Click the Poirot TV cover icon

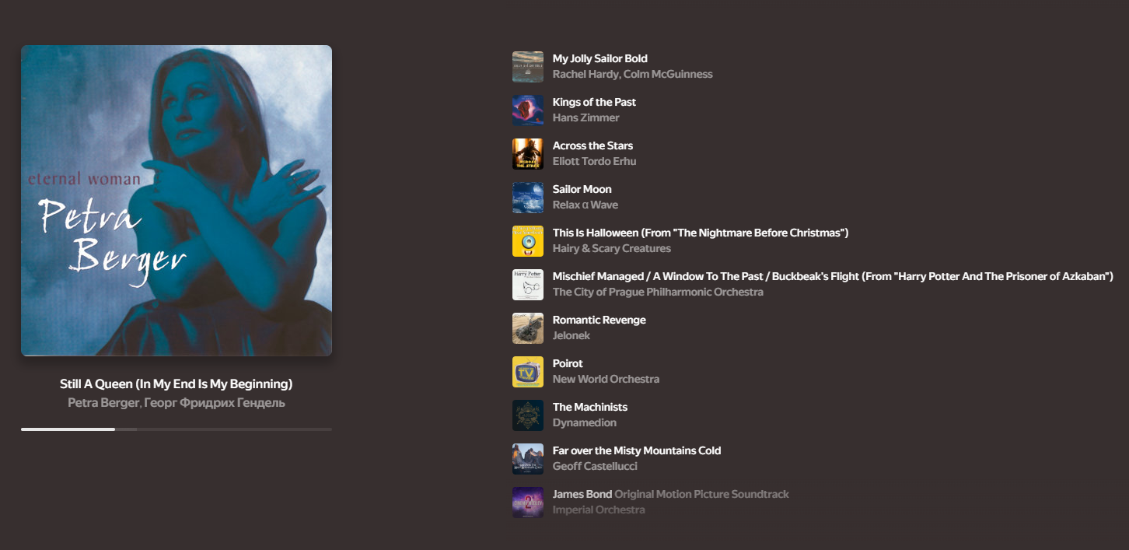tap(528, 372)
